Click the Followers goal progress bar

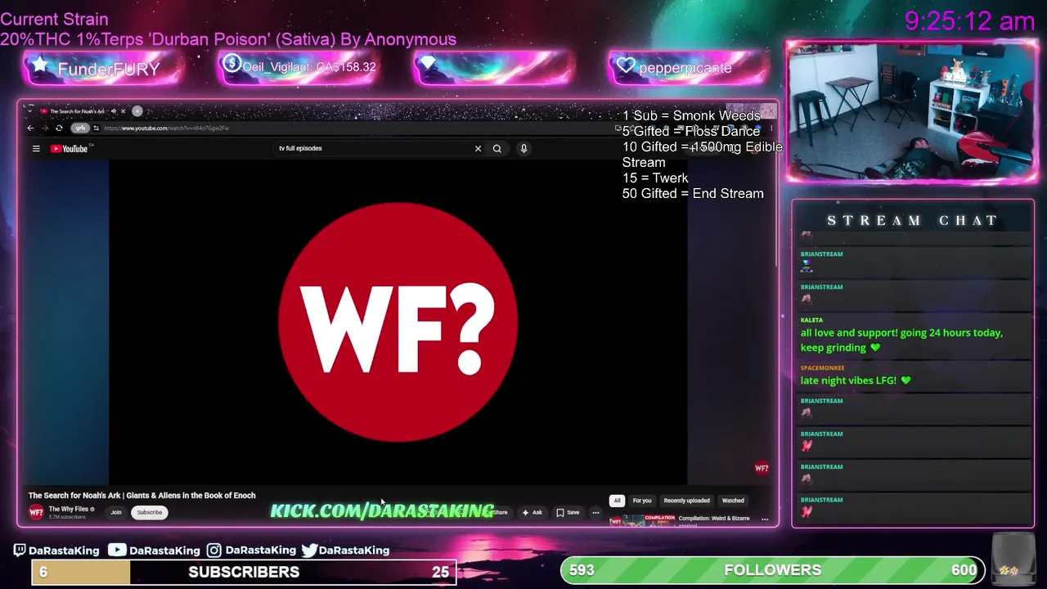(772, 570)
